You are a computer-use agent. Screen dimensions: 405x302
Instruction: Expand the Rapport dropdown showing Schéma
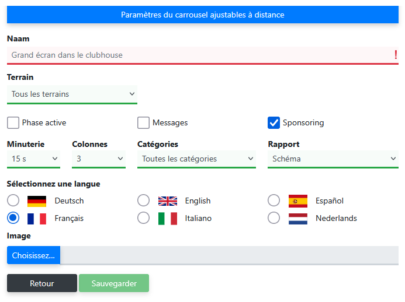(333, 159)
